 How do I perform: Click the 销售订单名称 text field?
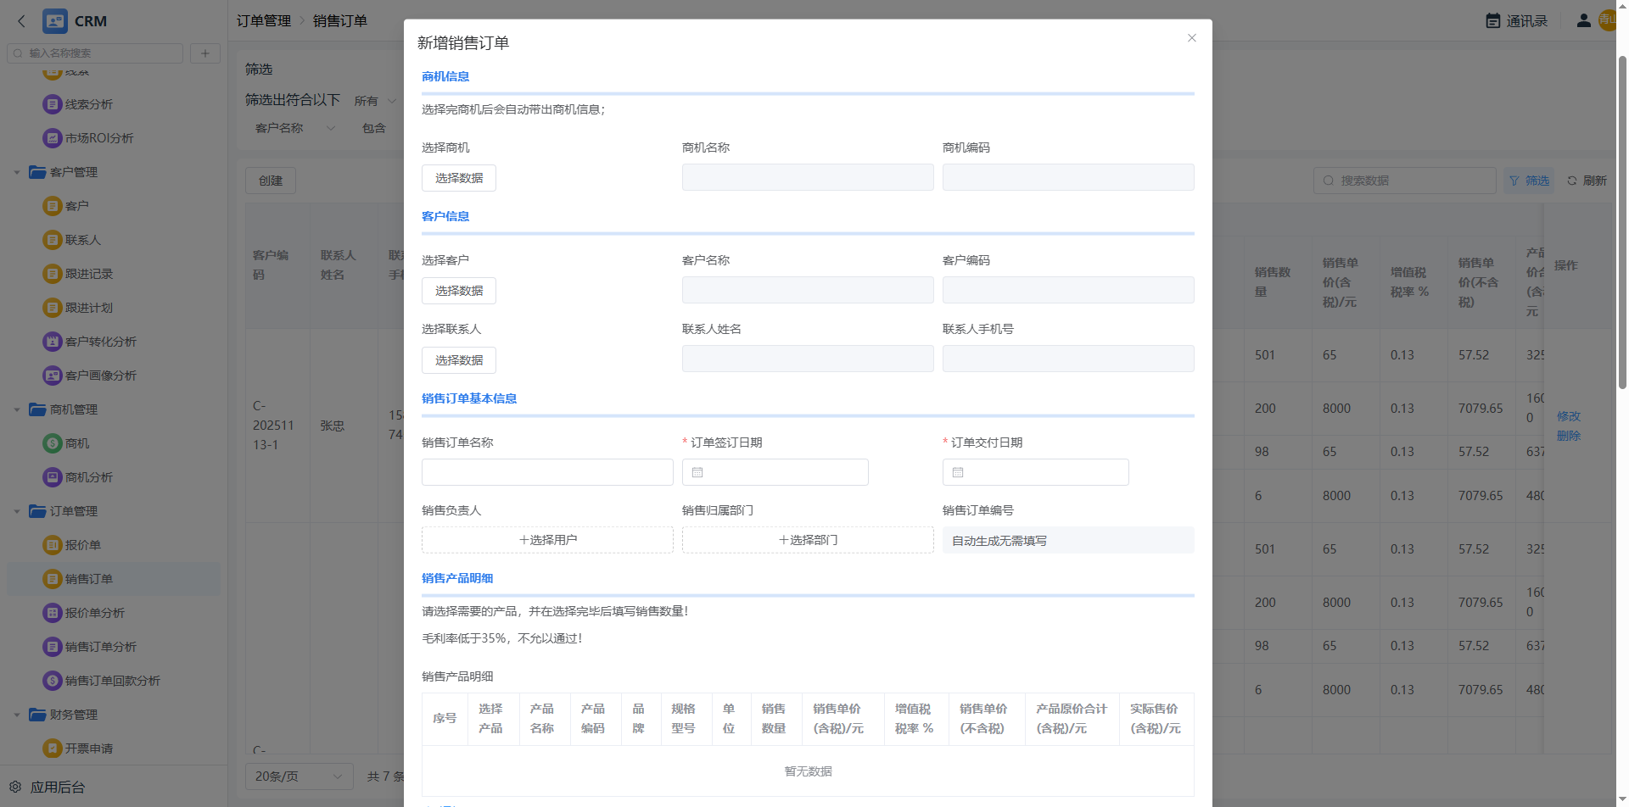click(x=547, y=472)
